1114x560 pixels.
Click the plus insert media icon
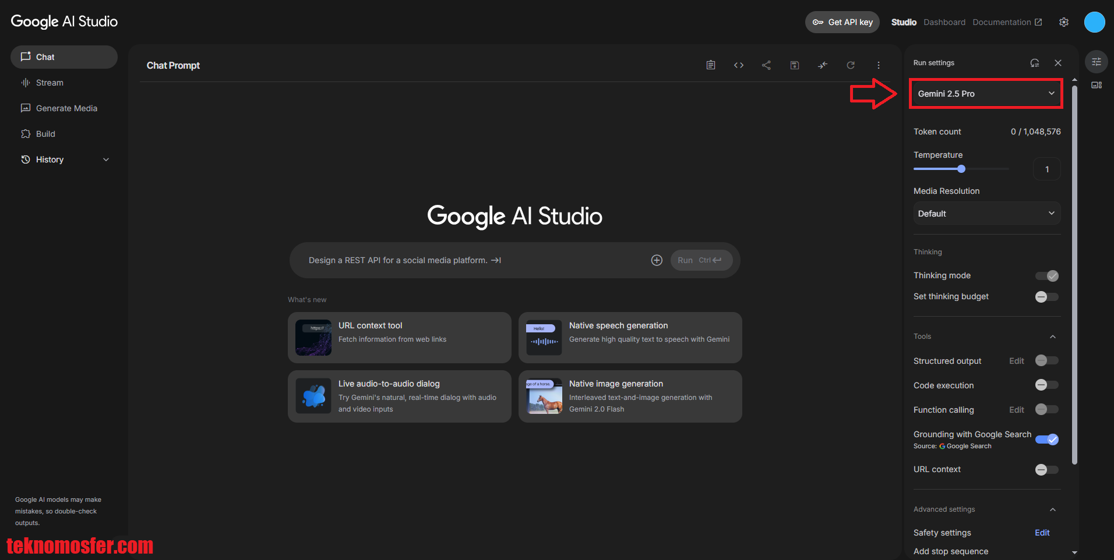[657, 260]
